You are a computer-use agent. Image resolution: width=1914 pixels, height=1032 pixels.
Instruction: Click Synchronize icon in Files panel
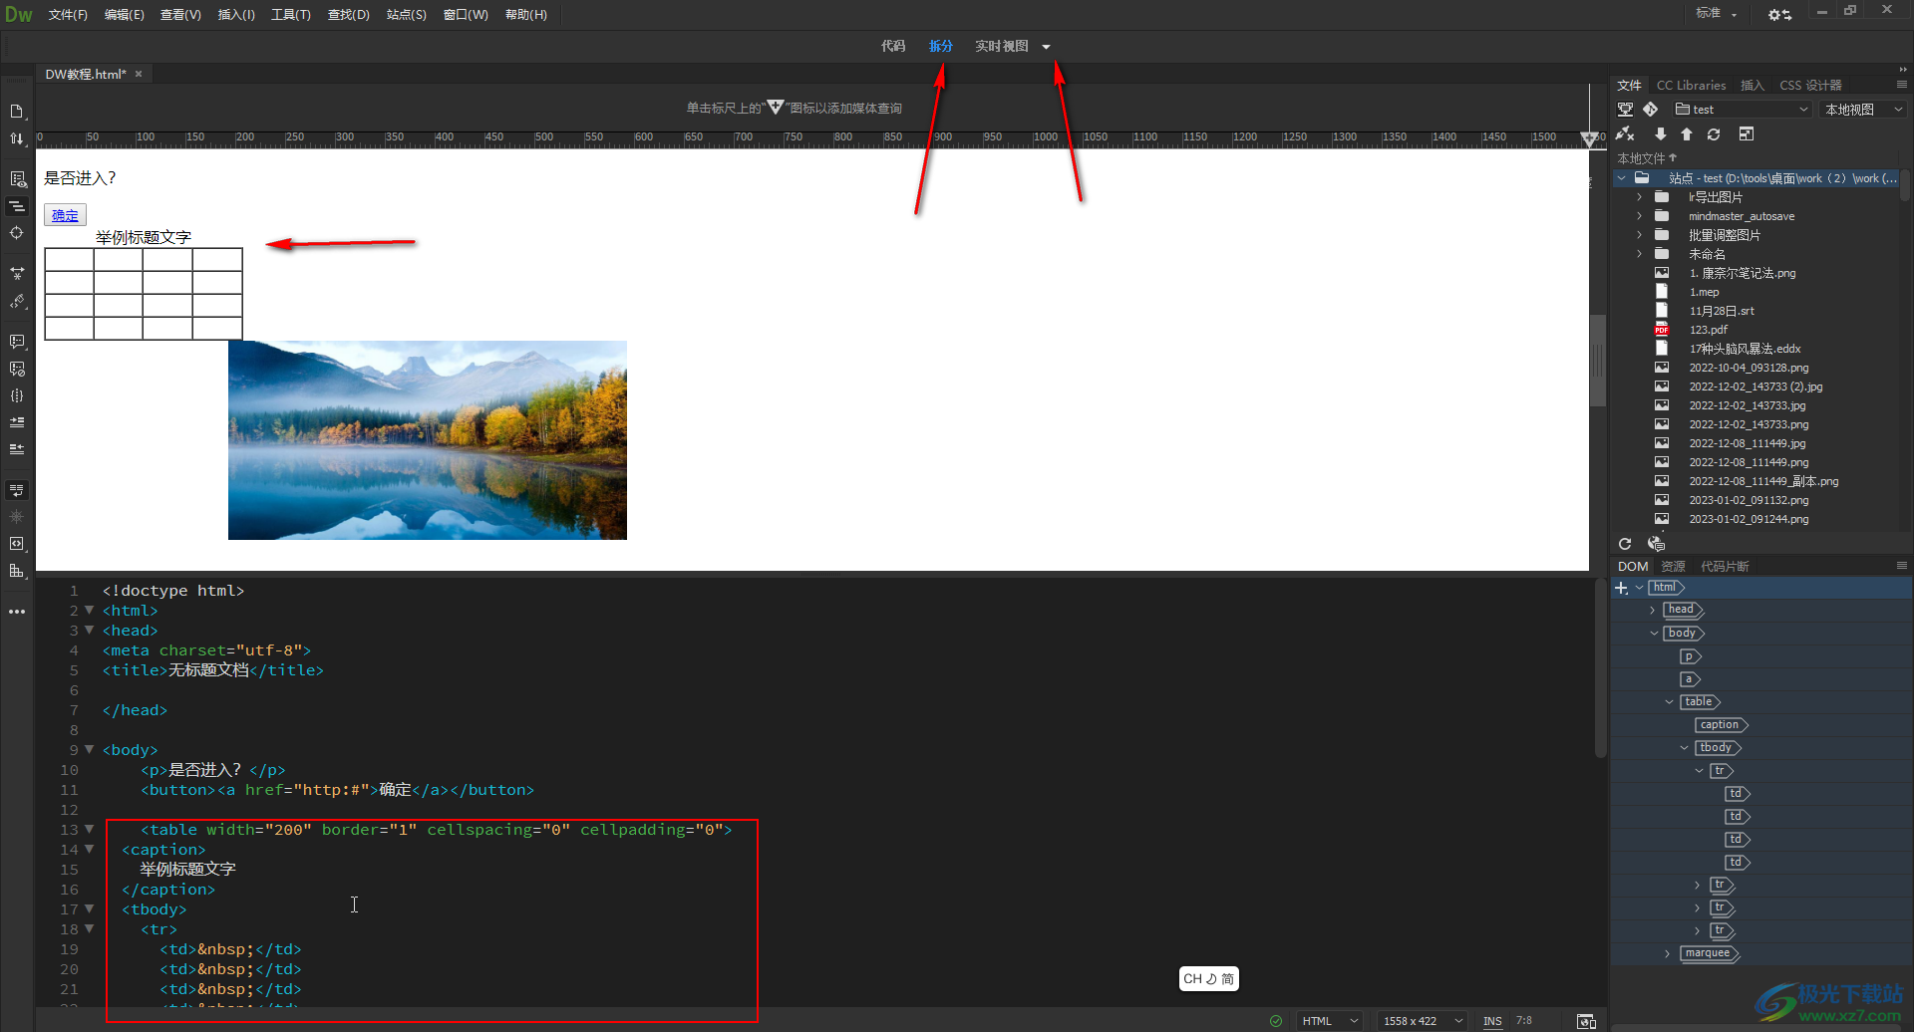tap(1714, 133)
